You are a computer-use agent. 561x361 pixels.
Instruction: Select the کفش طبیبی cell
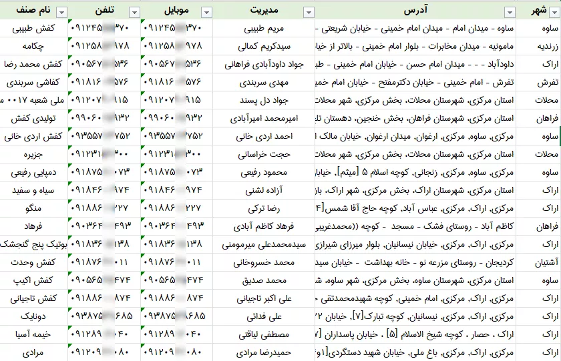[x=33, y=28]
